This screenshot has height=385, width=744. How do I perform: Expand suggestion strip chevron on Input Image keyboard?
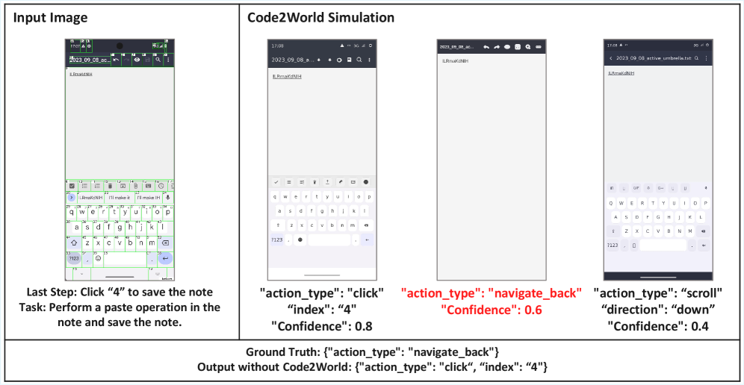(x=72, y=197)
